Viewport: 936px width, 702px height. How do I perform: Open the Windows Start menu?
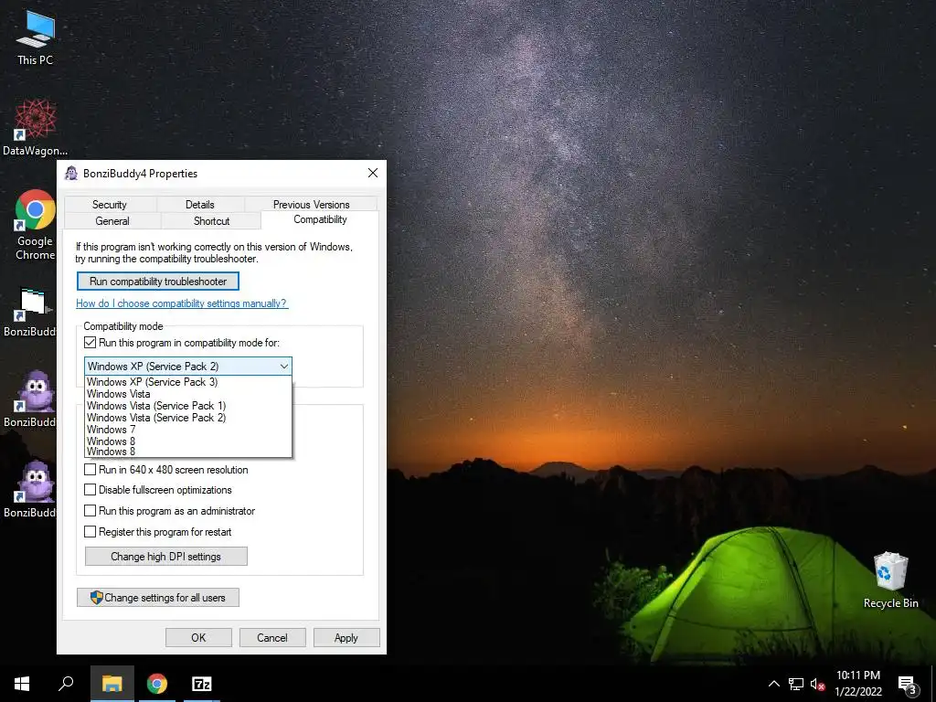click(22, 684)
